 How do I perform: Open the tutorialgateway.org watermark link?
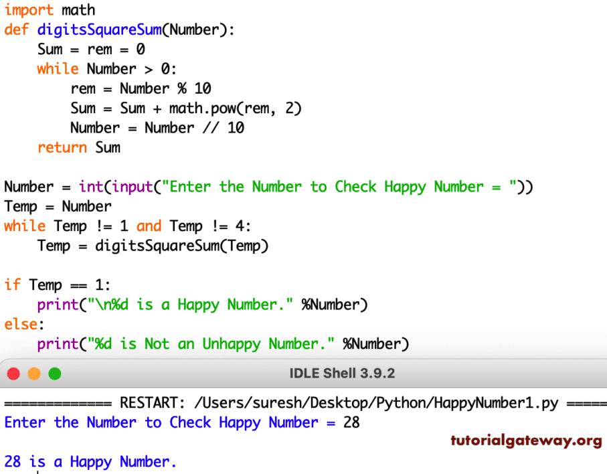525,442
